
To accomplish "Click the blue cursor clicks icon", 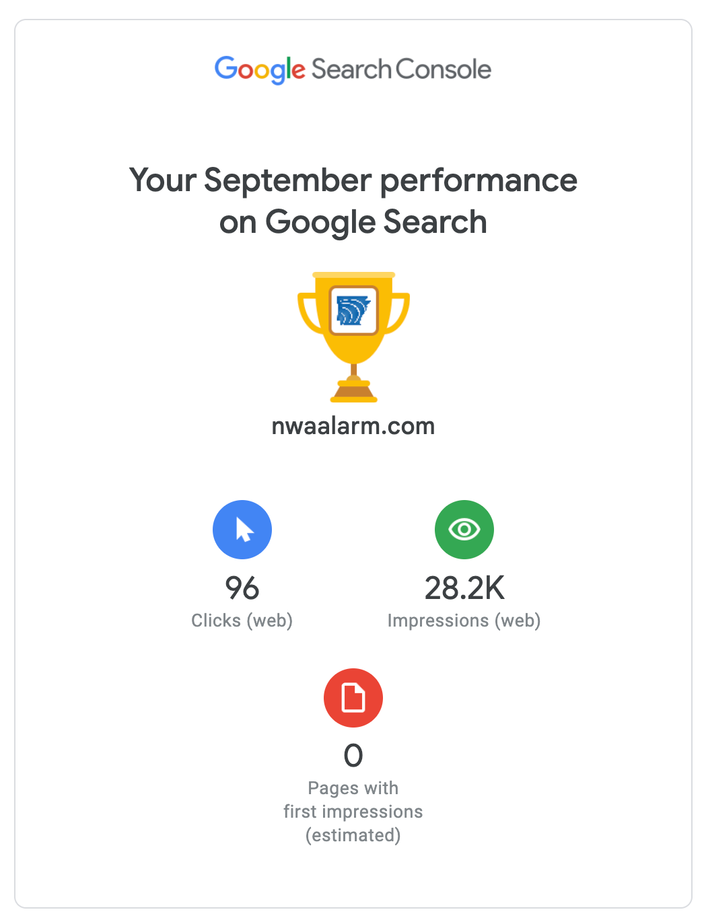I will (x=242, y=530).
